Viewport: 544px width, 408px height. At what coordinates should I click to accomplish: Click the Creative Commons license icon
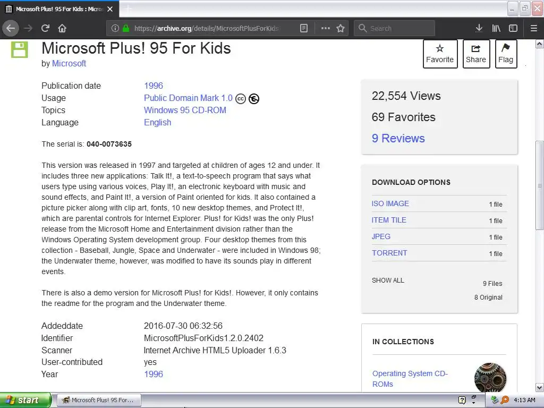241,99
